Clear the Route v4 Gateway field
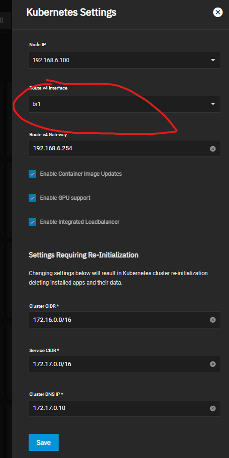Viewport: 229px width, 458px height. pos(213,149)
